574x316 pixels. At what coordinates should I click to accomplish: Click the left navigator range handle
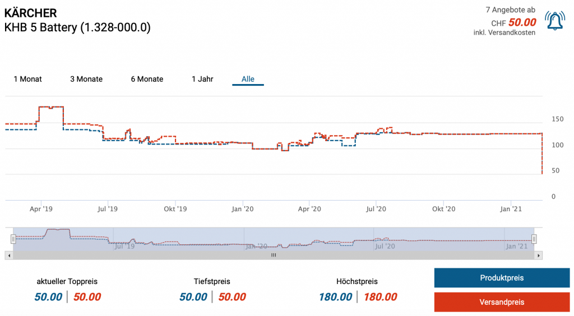(13, 239)
